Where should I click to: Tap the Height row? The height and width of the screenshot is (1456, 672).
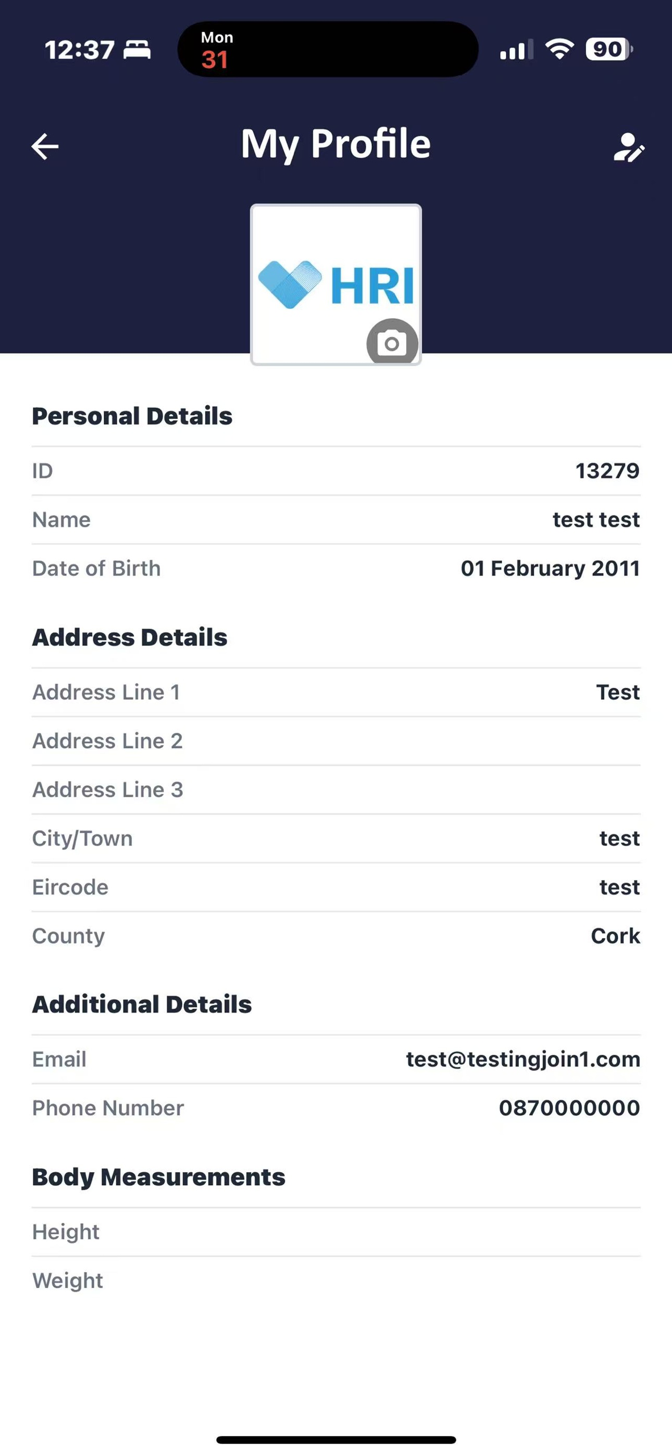(336, 1232)
